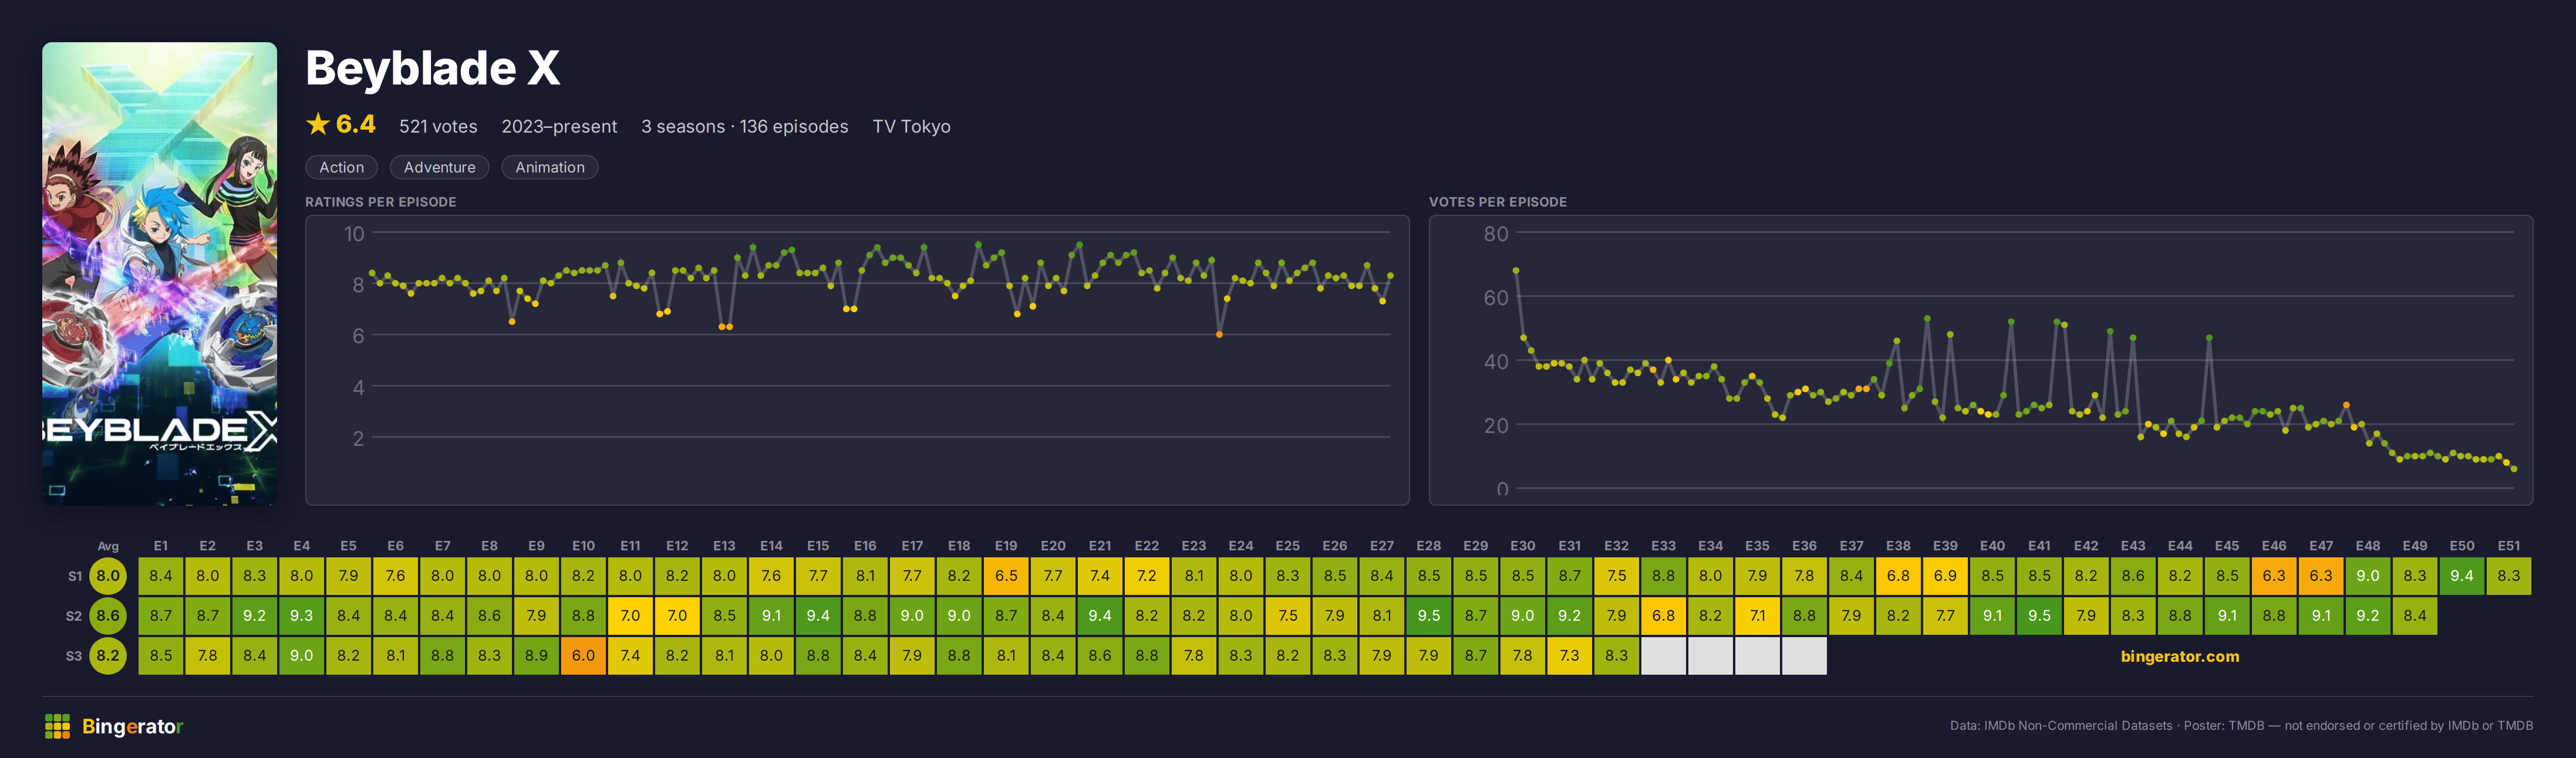Click the Ratings Per Episode chart title
This screenshot has width=2576, height=758.
(380, 202)
